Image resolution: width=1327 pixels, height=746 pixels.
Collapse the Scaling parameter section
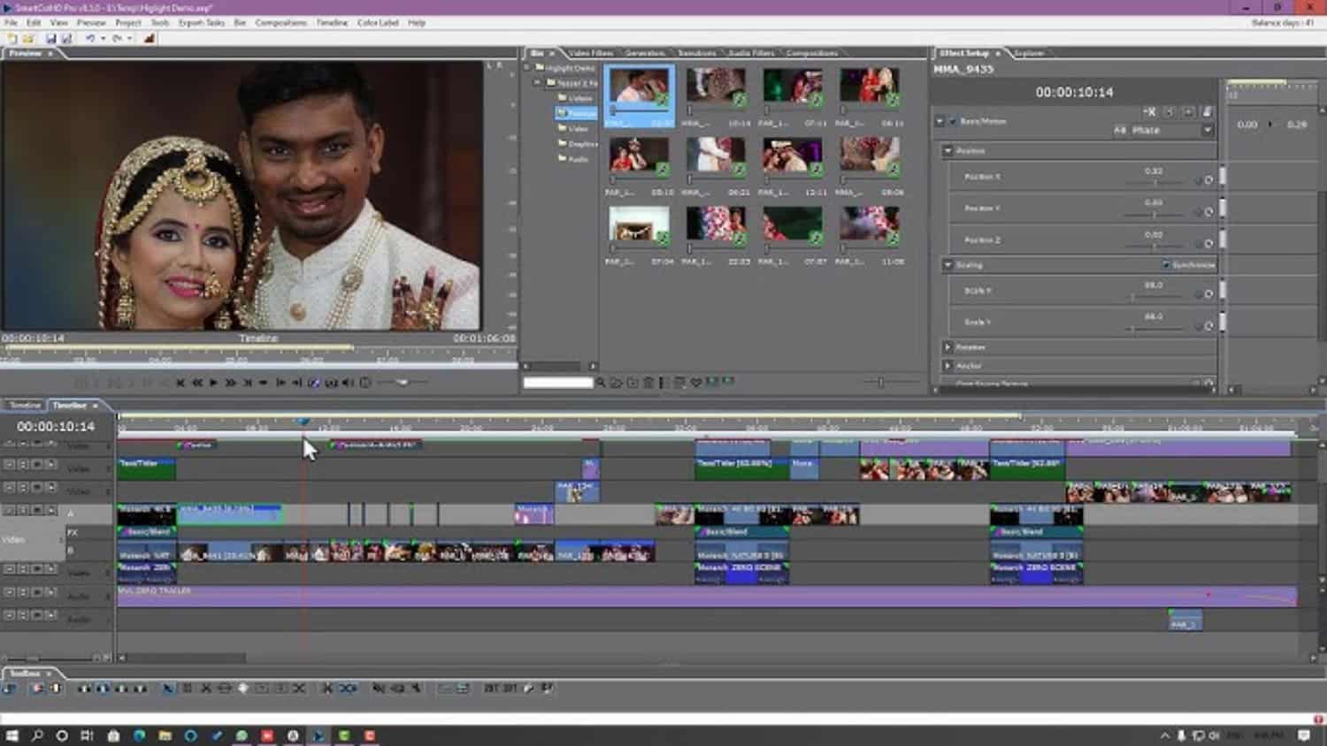click(947, 265)
